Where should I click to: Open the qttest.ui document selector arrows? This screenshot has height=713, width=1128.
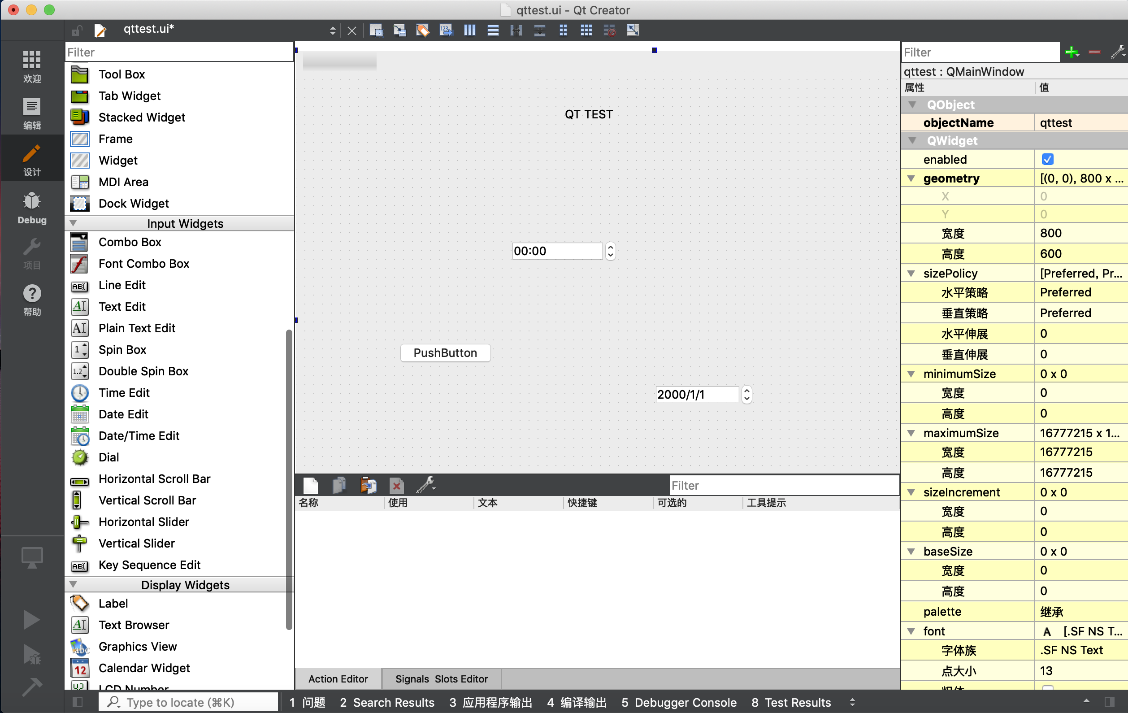333,31
